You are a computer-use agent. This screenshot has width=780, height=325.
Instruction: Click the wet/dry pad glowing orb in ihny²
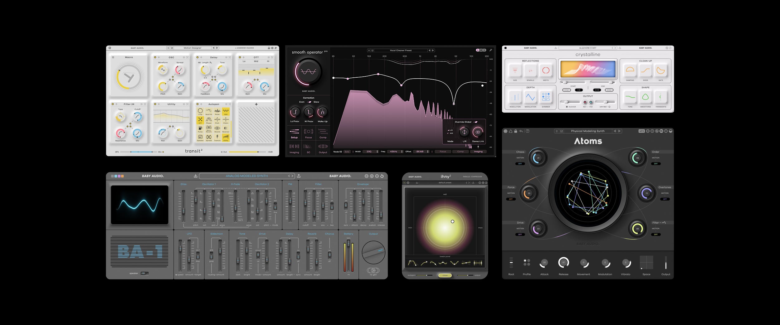point(452,221)
